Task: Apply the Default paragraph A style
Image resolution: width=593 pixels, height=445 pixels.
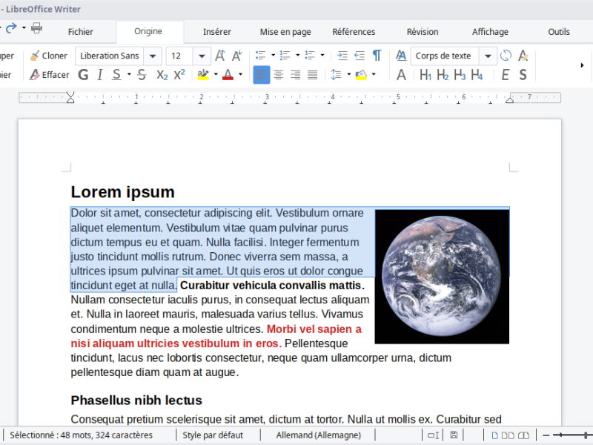Action: [x=401, y=75]
